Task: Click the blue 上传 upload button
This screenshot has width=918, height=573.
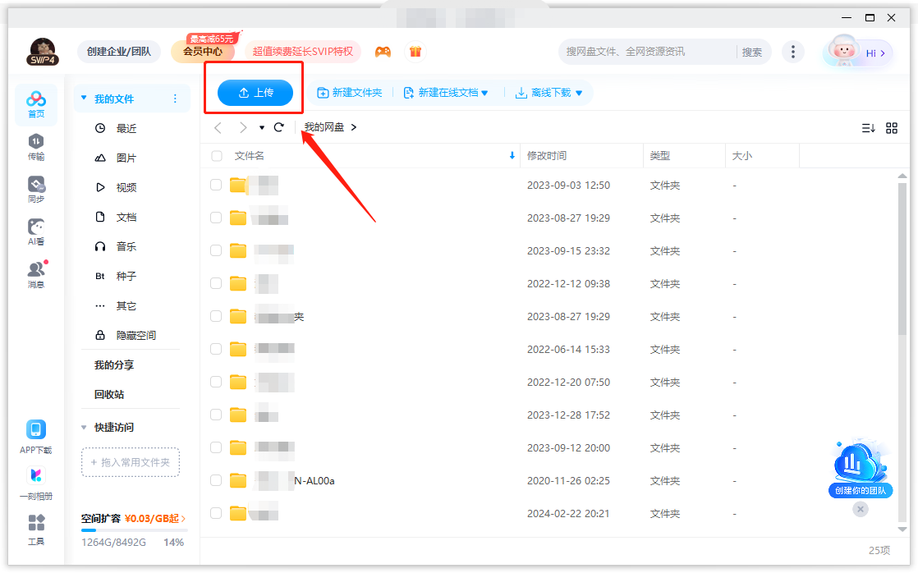Action: pyautogui.click(x=255, y=93)
